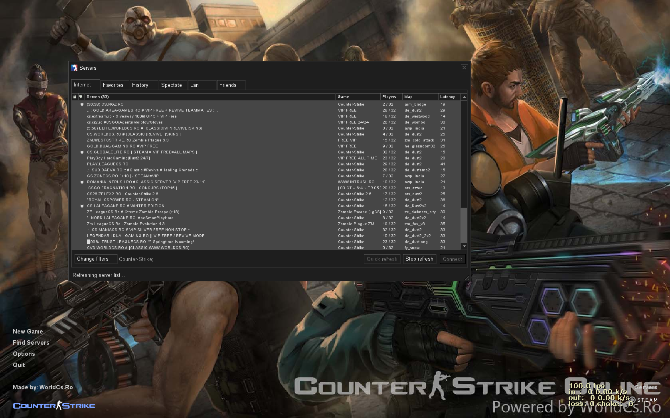Image resolution: width=670 pixels, height=418 pixels.
Task: Switch to the Favorites tab
Action: (x=113, y=85)
